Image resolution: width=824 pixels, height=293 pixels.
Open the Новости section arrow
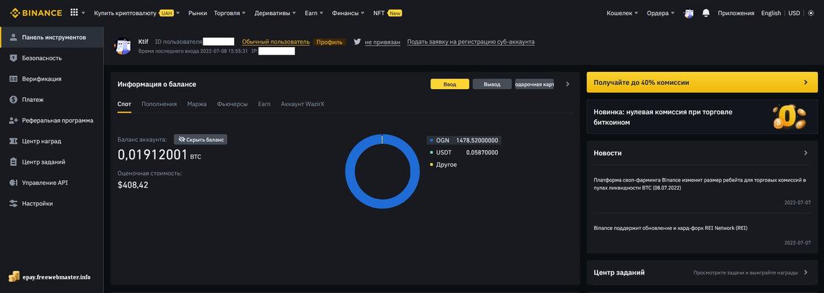[x=805, y=153]
